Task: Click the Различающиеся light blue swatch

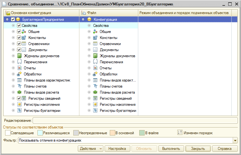Action: coord(40,133)
